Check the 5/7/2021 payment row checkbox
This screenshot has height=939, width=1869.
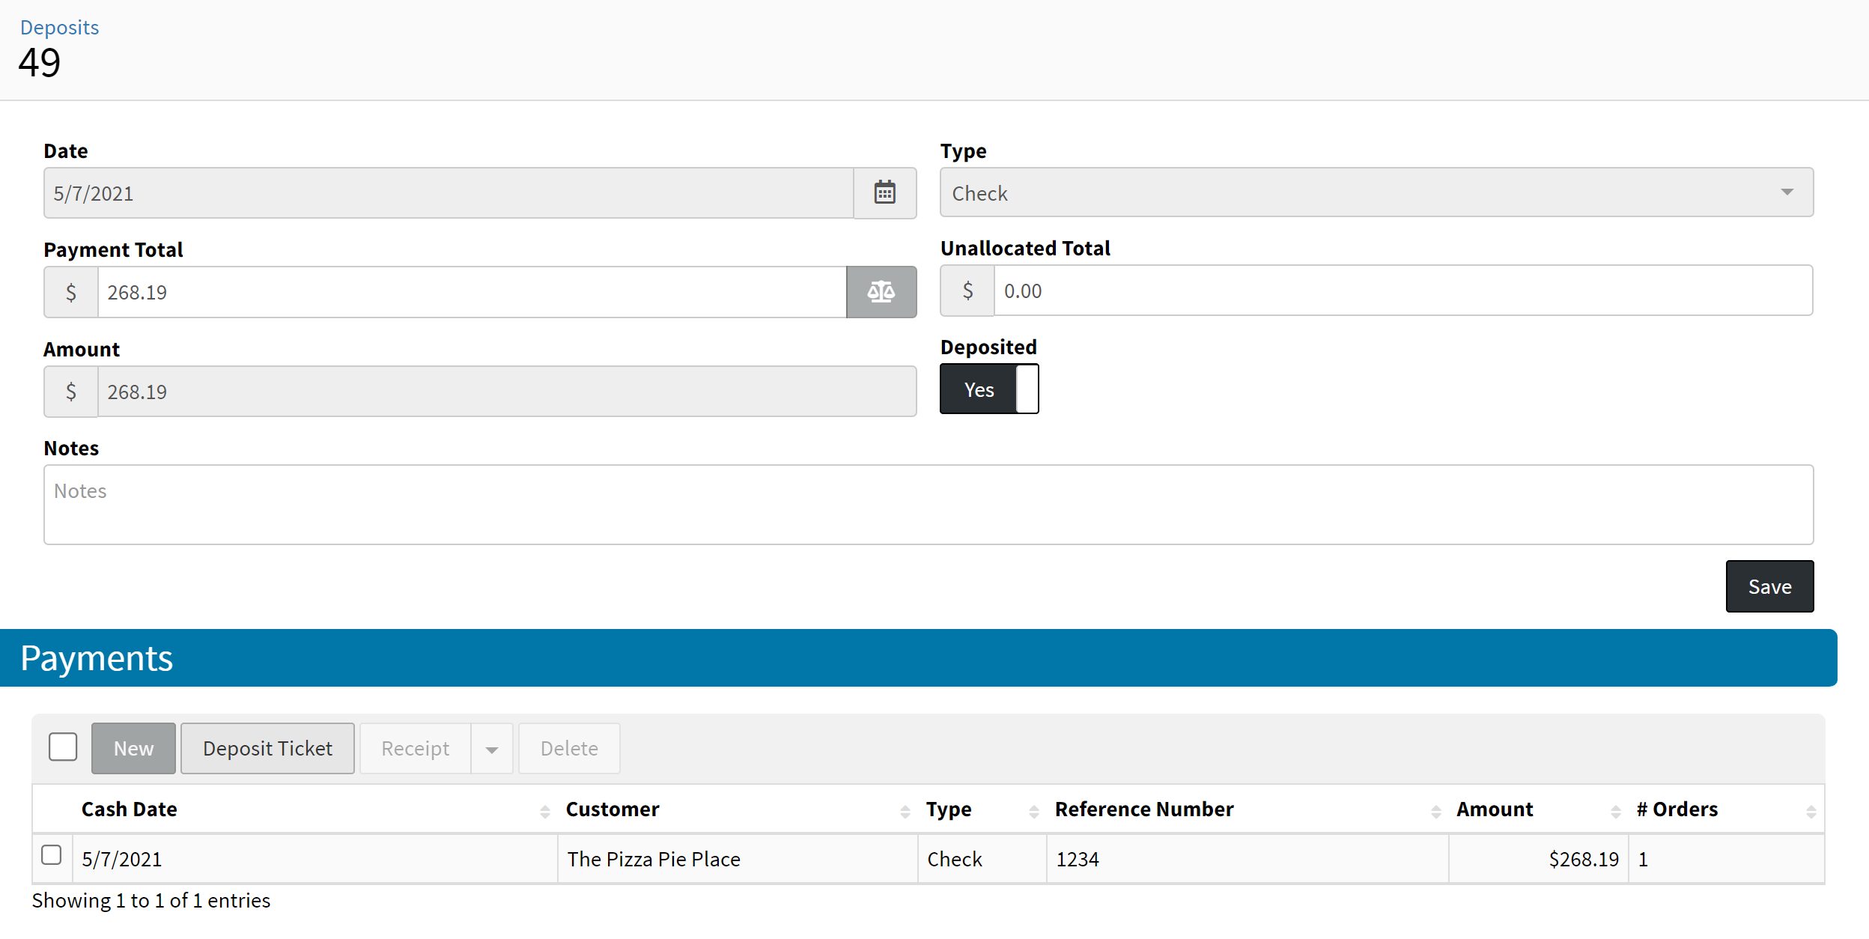coord(52,855)
